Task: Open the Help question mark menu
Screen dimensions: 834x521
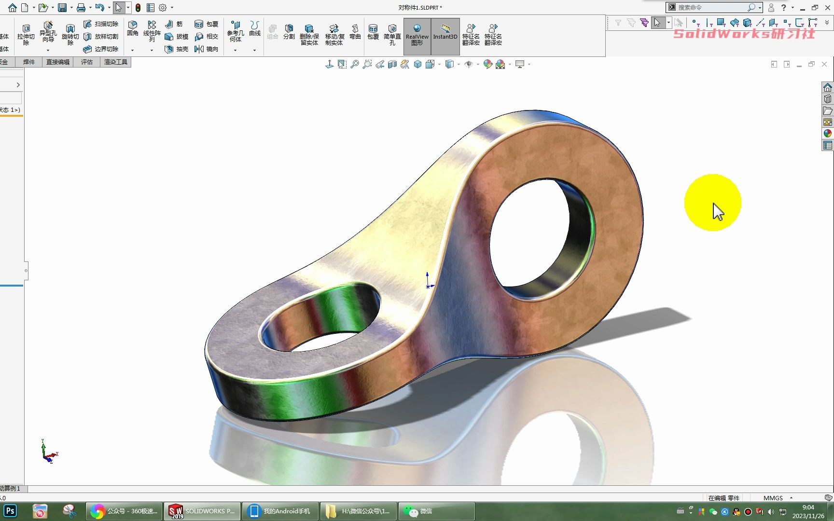Action: click(784, 8)
